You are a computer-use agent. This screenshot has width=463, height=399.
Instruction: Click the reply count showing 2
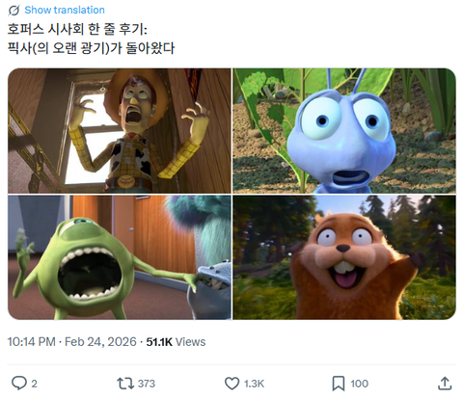pyautogui.click(x=35, y=384)
